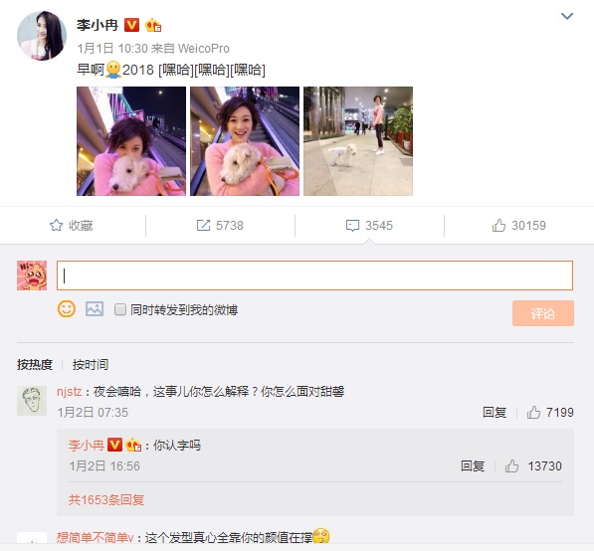Click the insert image icon
Image resolution: width=594 pixels, height=551 pixels.
pyautogui.click(x=95, y=309)
